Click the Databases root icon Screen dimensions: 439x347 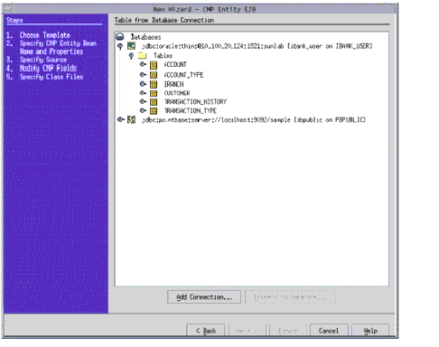click(x=120, y=37)
